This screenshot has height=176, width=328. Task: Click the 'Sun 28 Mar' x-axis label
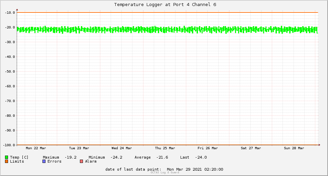[294, 148]
